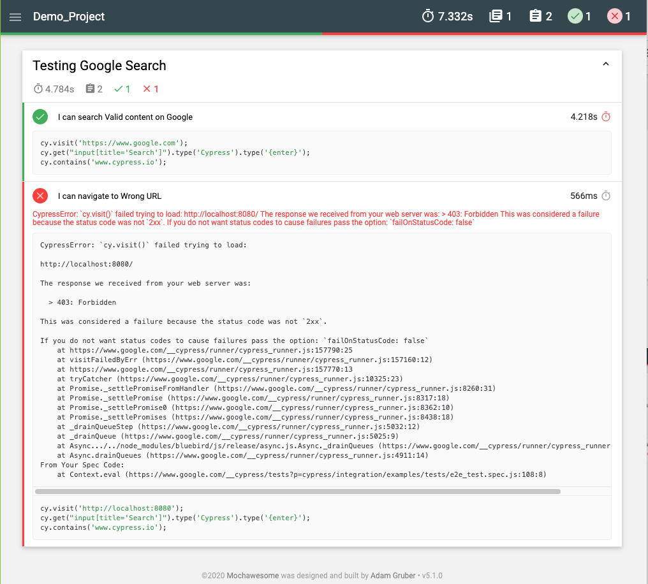Click the 'at visitFailedByErr' stack trace line
This screenshot has width=648, height=584.
tap(245, 360)
